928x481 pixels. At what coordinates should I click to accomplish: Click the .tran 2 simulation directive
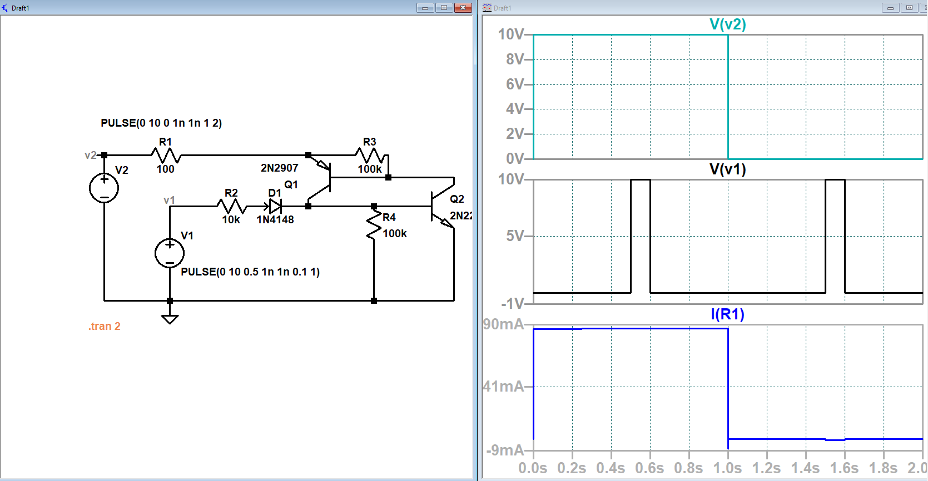coord(105,326)
